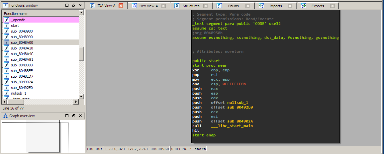Screen dimensions: 384x154
Task: Click ___libc_start_main call target
Action: (232, 126)
